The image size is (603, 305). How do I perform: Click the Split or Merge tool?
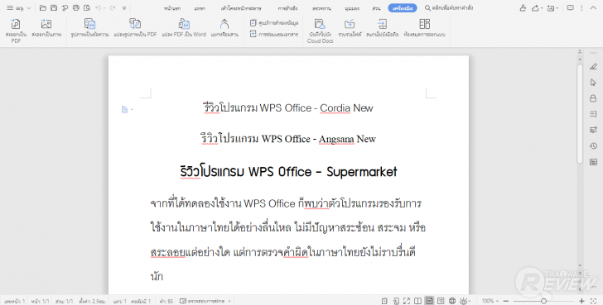tap(224, 27)
